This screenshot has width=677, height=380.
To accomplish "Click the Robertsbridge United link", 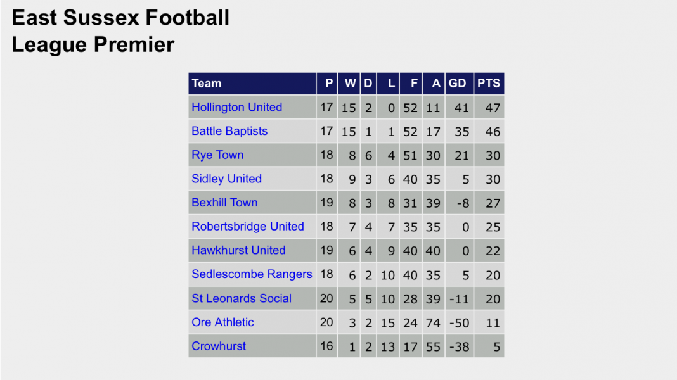I will point(247,226).
